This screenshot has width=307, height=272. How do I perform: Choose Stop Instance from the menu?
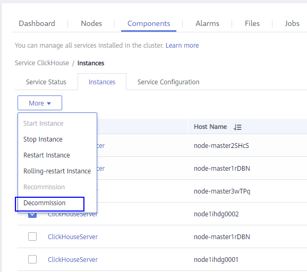43,139
